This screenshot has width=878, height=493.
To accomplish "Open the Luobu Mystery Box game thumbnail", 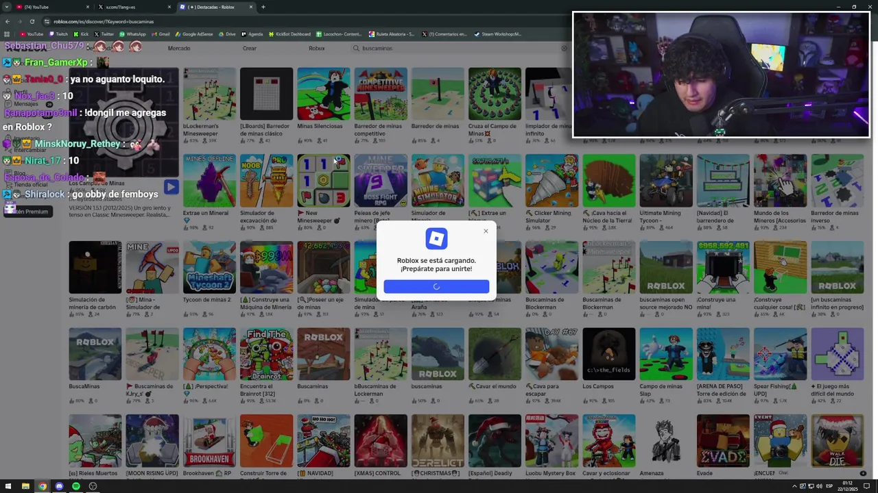I will pos(551,440).
